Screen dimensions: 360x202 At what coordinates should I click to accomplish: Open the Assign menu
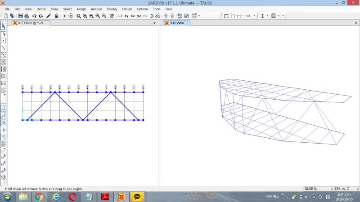click(x=81, y=9)
